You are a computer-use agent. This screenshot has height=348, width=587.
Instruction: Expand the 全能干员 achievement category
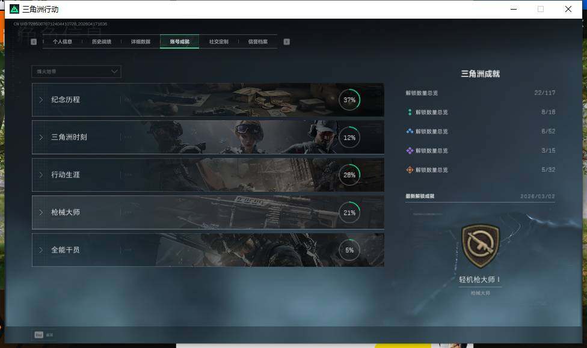click(x=207, y=250)
